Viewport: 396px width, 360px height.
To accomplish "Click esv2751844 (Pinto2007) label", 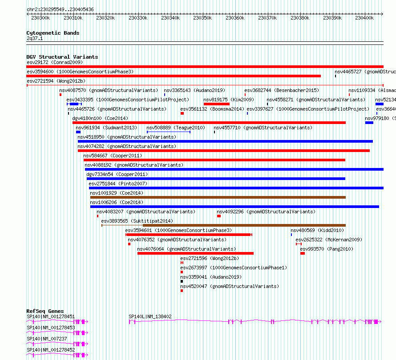I will (118, 184).
